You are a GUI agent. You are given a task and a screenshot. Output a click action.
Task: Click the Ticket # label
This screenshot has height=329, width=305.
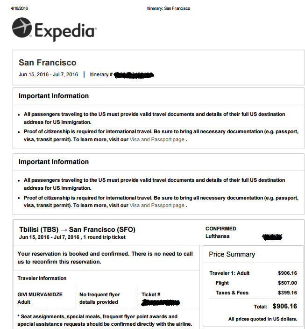pos(151,294)
